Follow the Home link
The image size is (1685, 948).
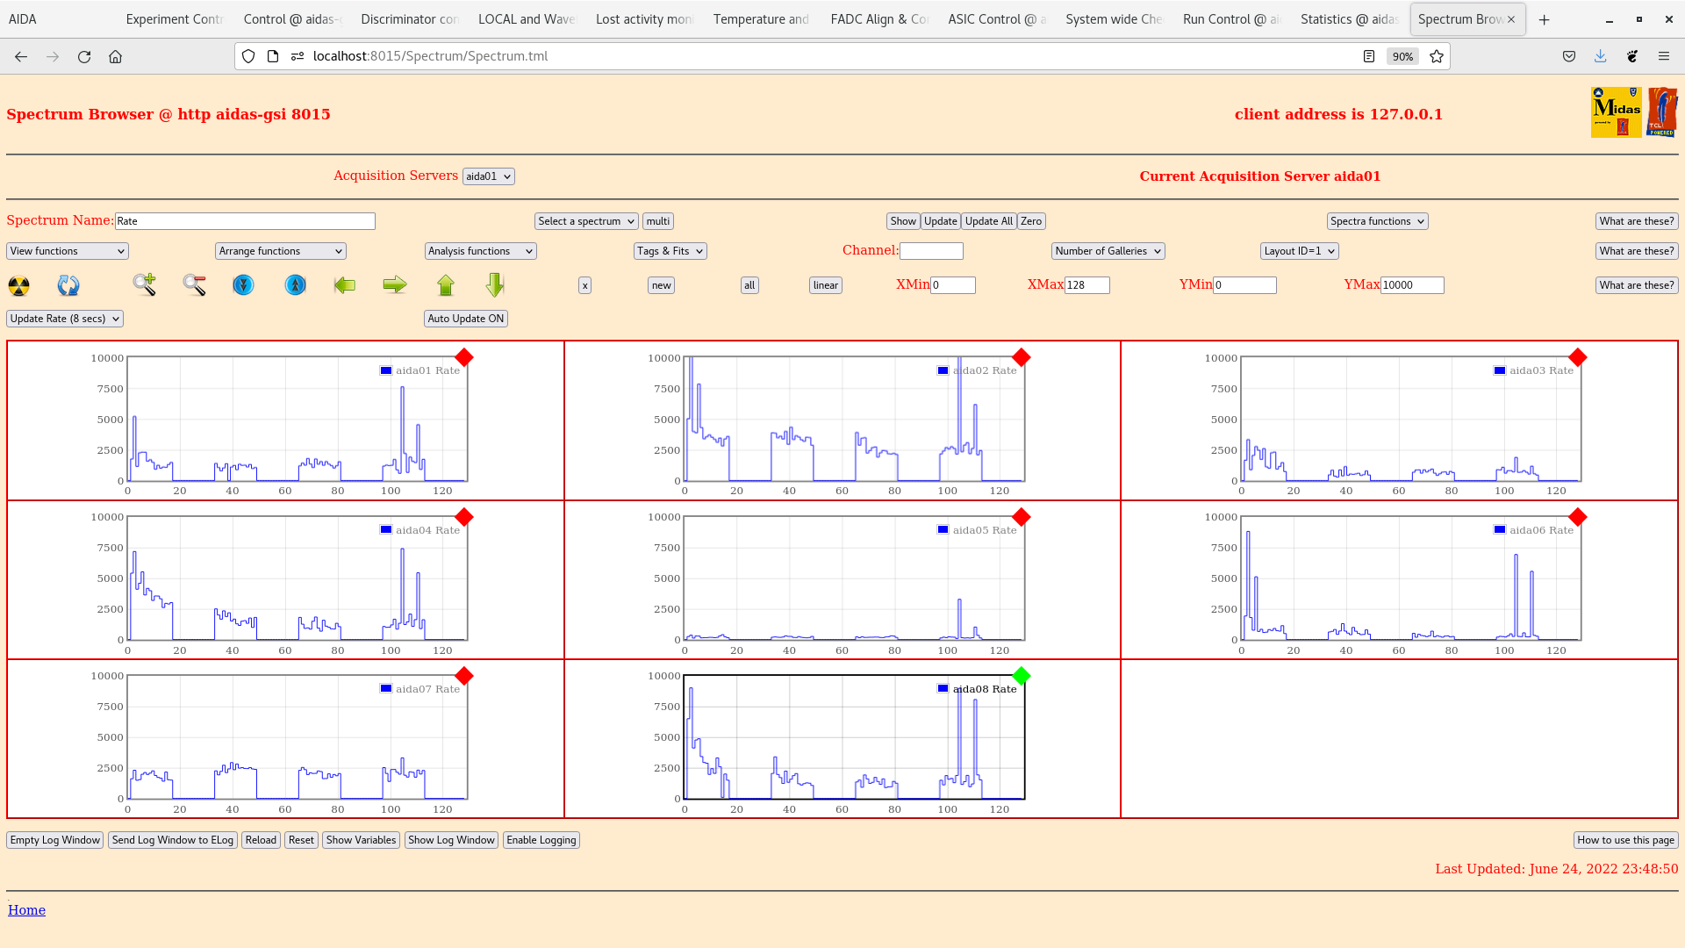tap(26, 910)
